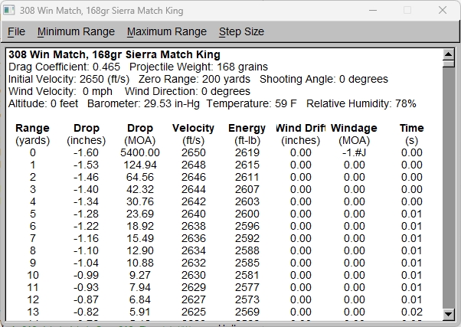Click Velocity value 2632
This screenshot has height=327, width=461.
[x=194, y=263]
